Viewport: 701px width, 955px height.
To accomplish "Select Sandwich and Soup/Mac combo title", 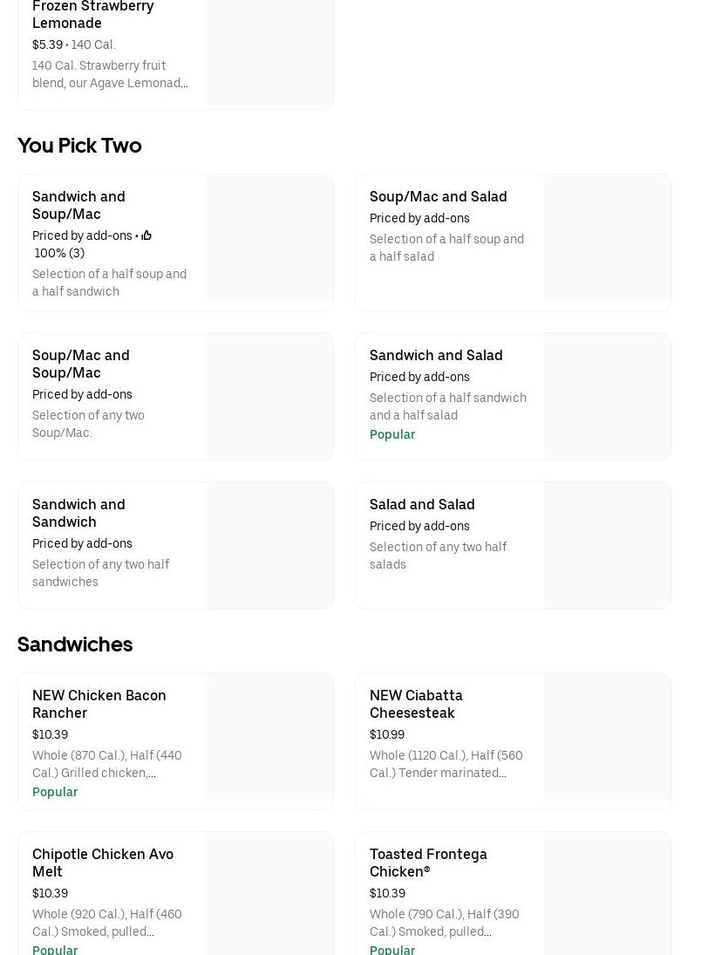I will [x=78, y=205].
